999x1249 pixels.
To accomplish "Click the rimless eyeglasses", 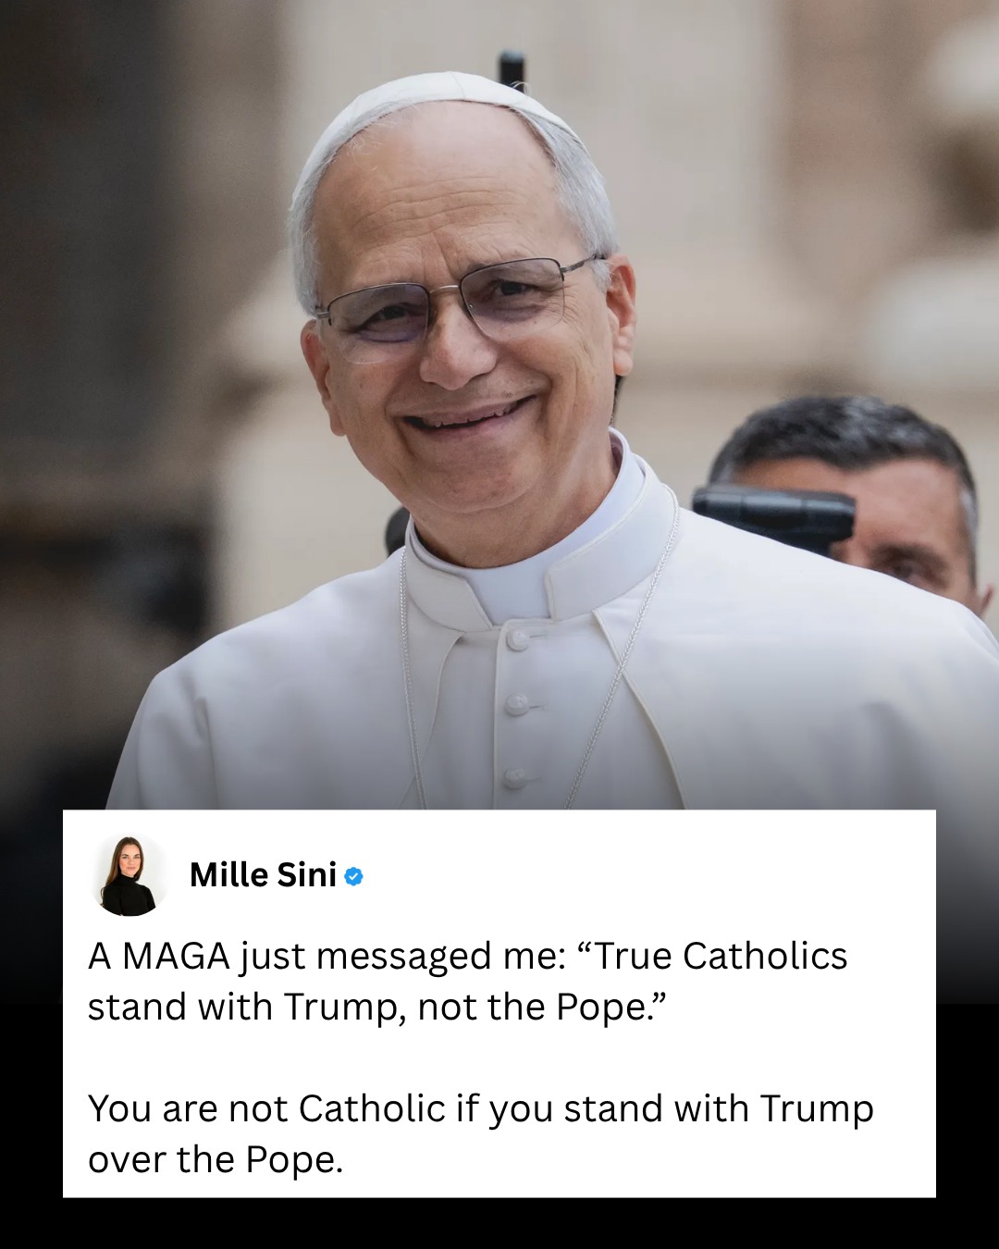I will pos(458,305).
